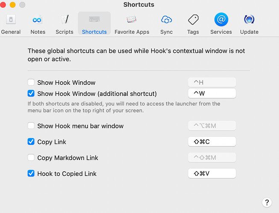Image resolution: width=279 pixels, height=213 pixels.
Task: Enable Show Hook menu bar window
Action: pyautogui.click(x=31, y=126)
